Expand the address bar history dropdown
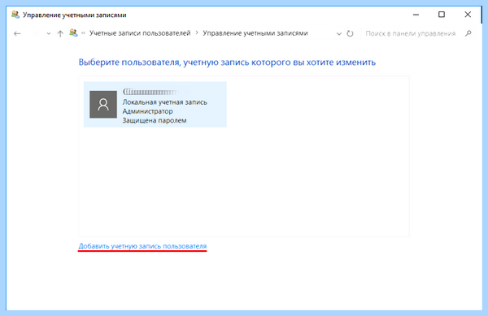 (339, 33)
